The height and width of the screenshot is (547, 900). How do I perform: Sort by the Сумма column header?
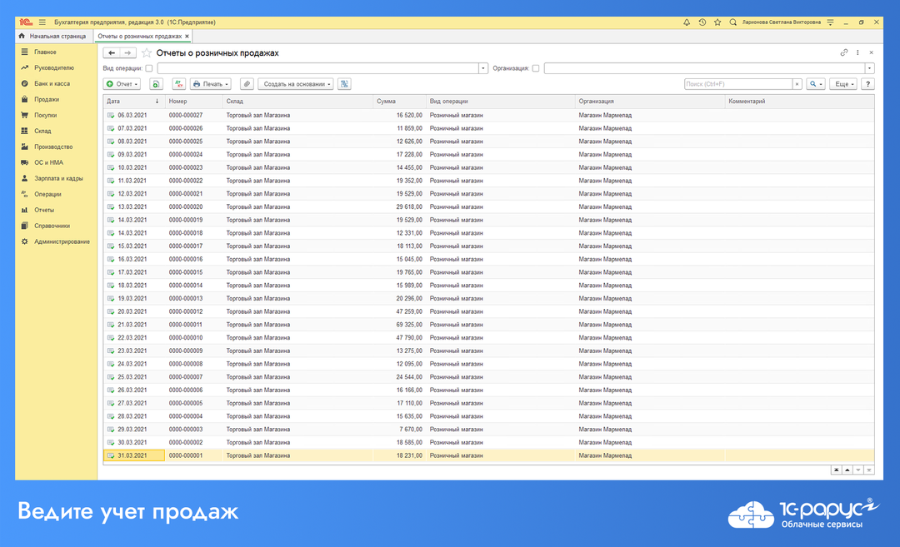tap(399, 102)
